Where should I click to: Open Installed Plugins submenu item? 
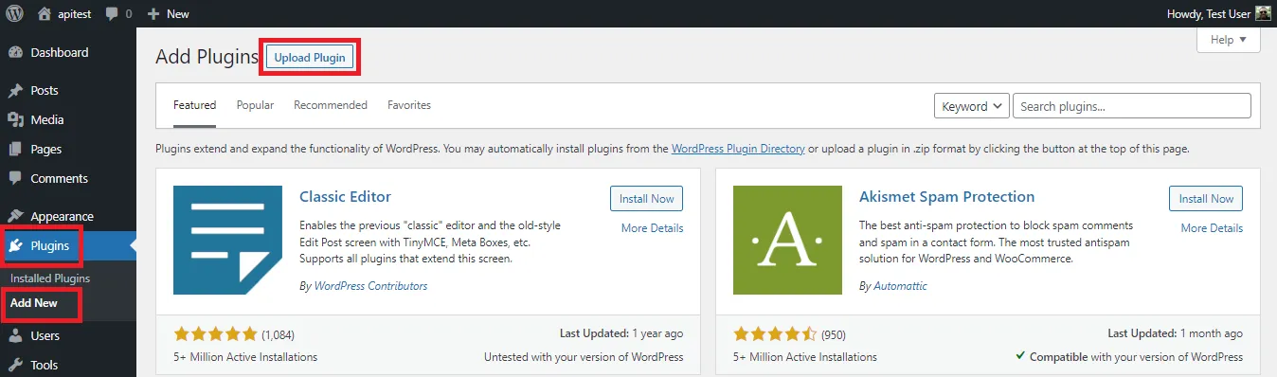[50, 278]
